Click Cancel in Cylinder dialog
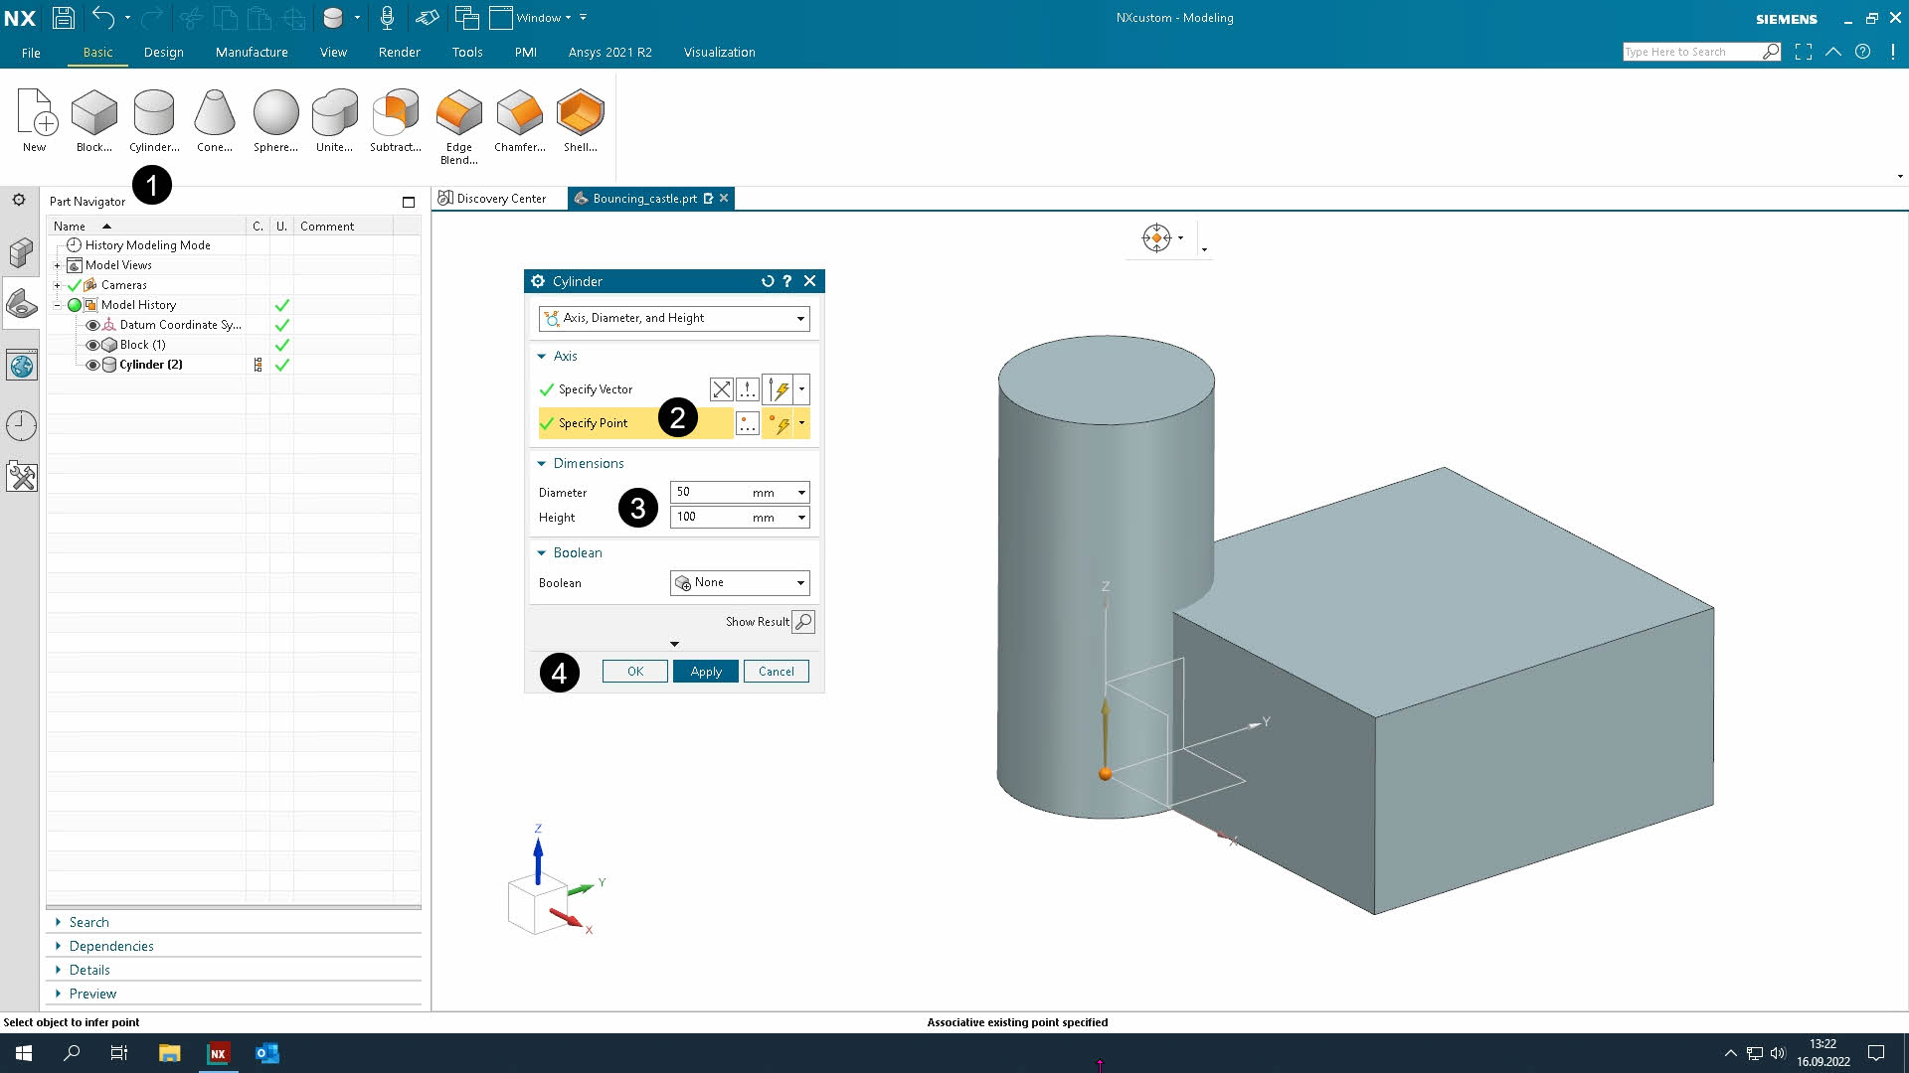The height and width of the screenshot is (1073, 1909). click(x=776, y=672)
